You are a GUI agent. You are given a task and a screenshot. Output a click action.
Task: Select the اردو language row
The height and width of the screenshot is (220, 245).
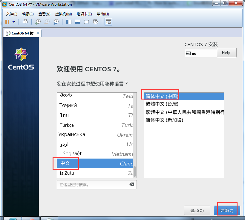[95, 144]
